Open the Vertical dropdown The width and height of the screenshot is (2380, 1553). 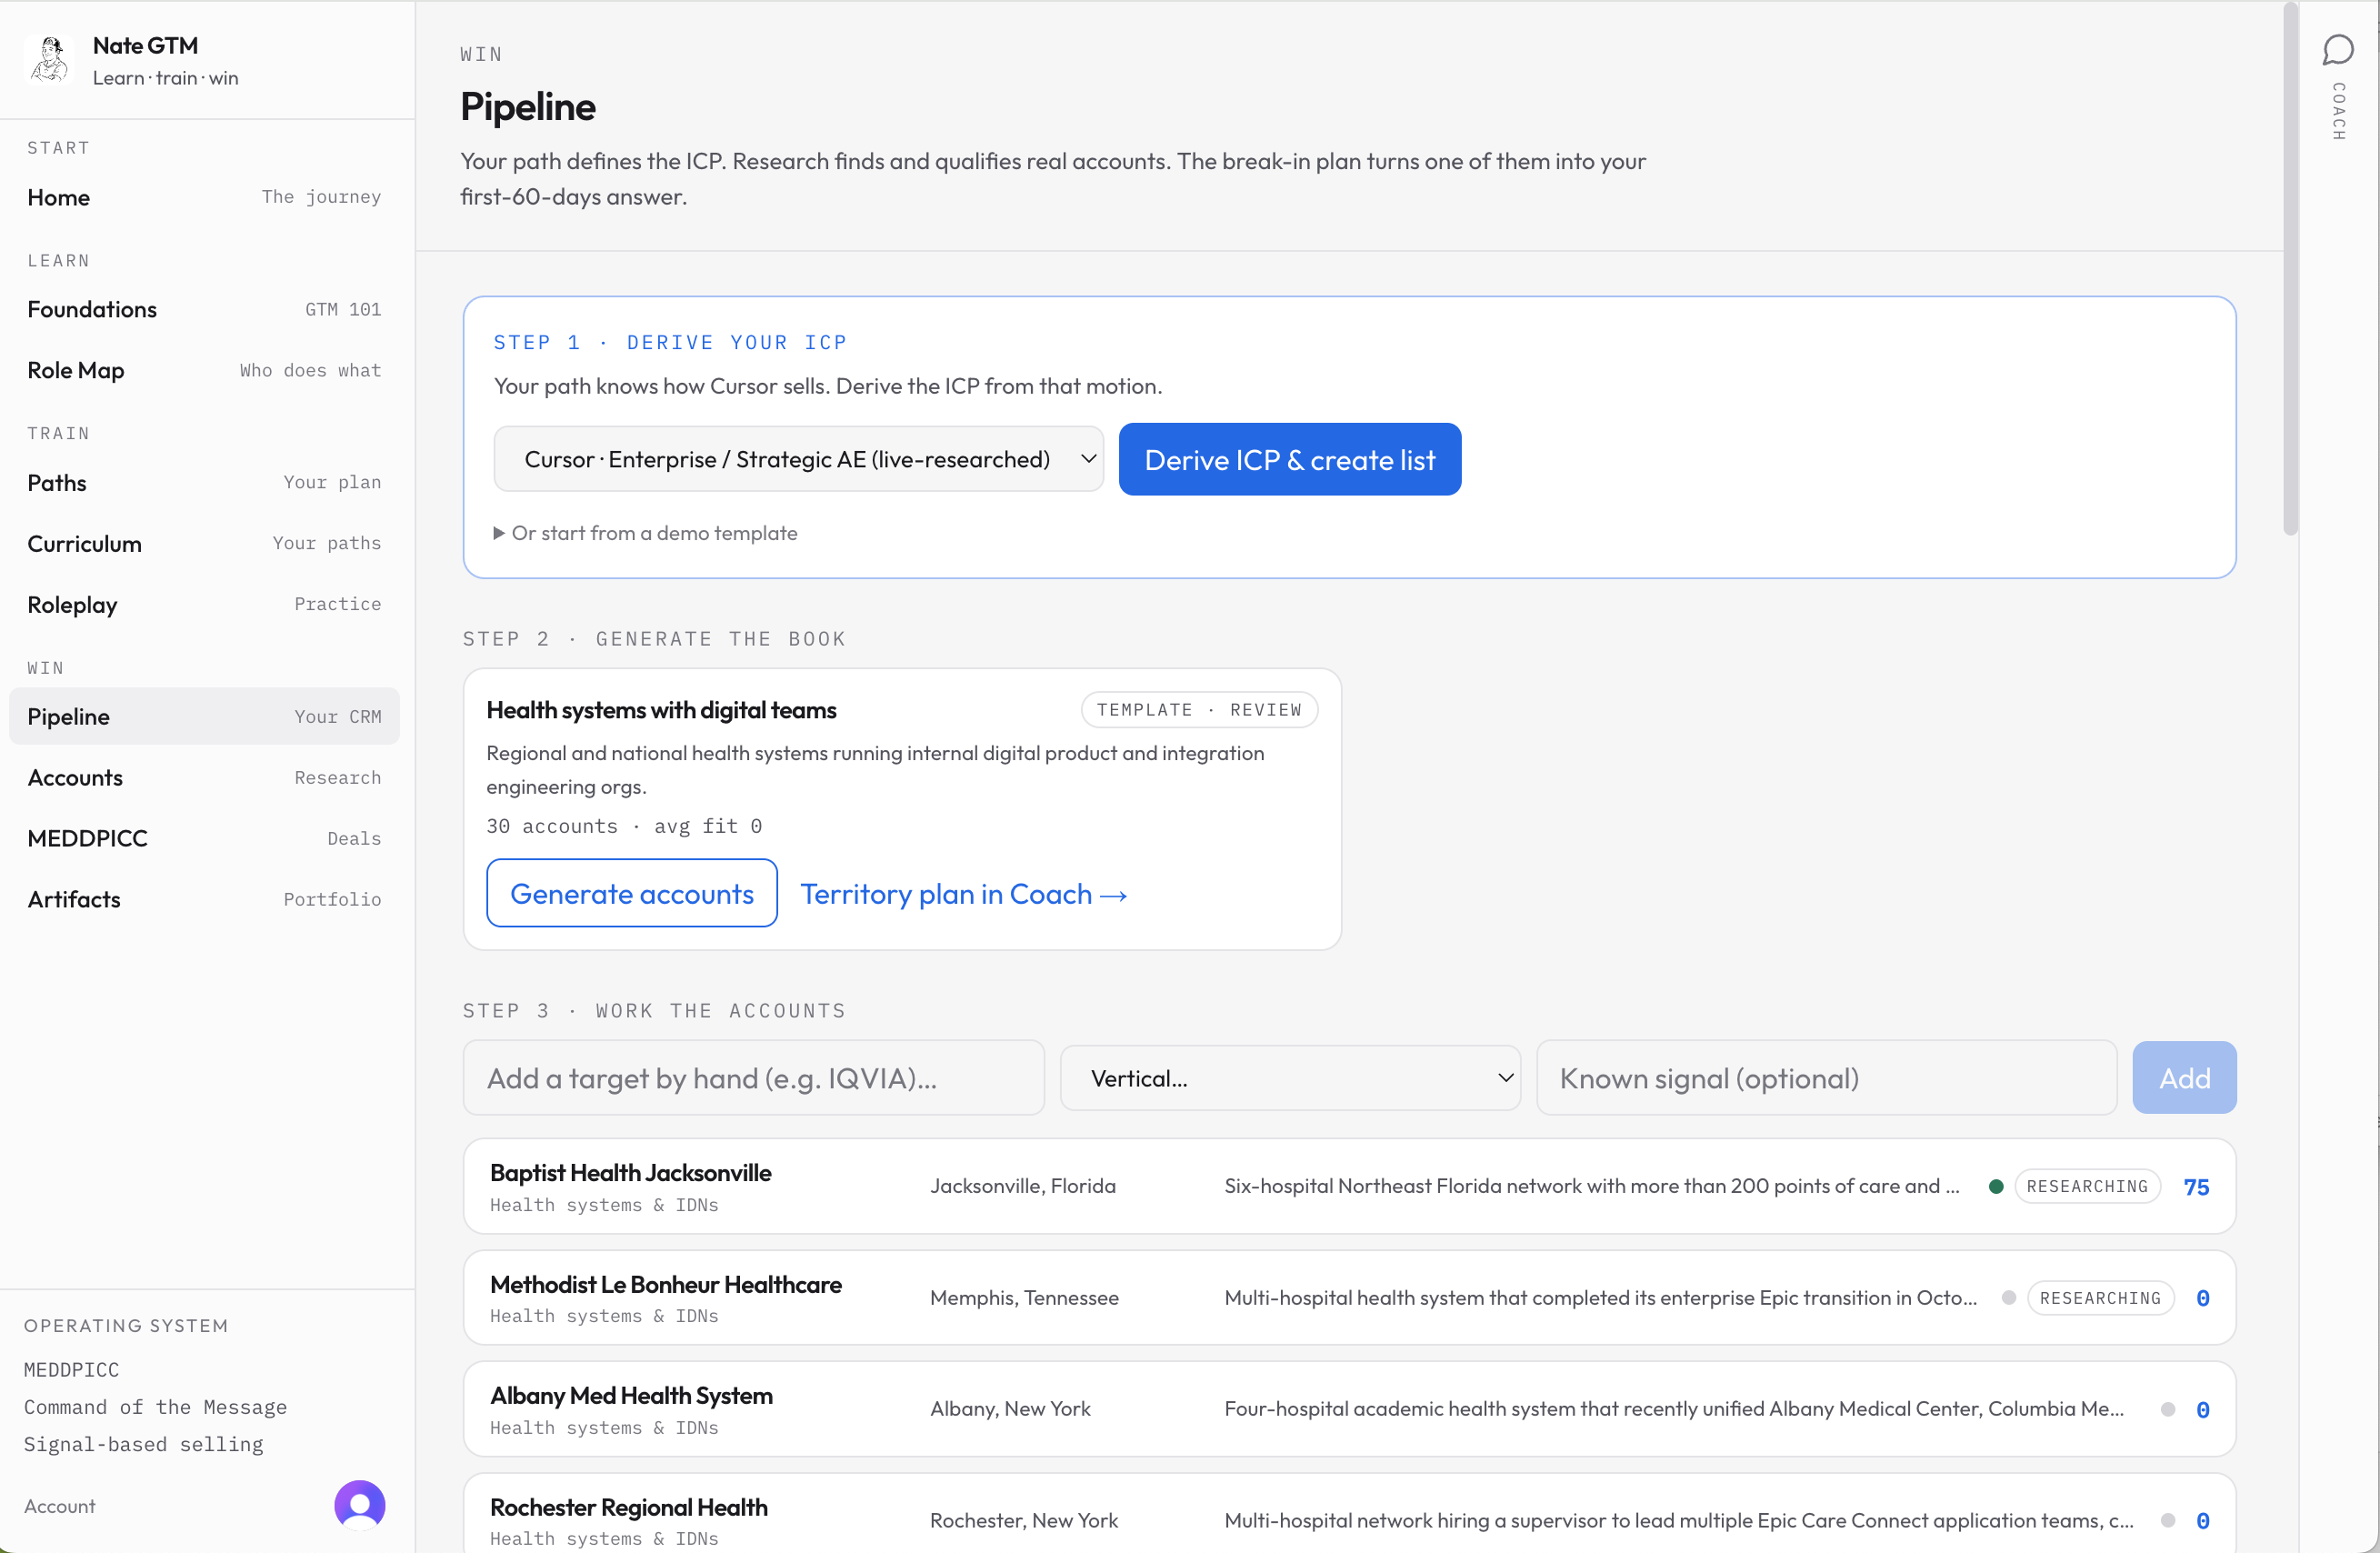pos(1290,1078)
